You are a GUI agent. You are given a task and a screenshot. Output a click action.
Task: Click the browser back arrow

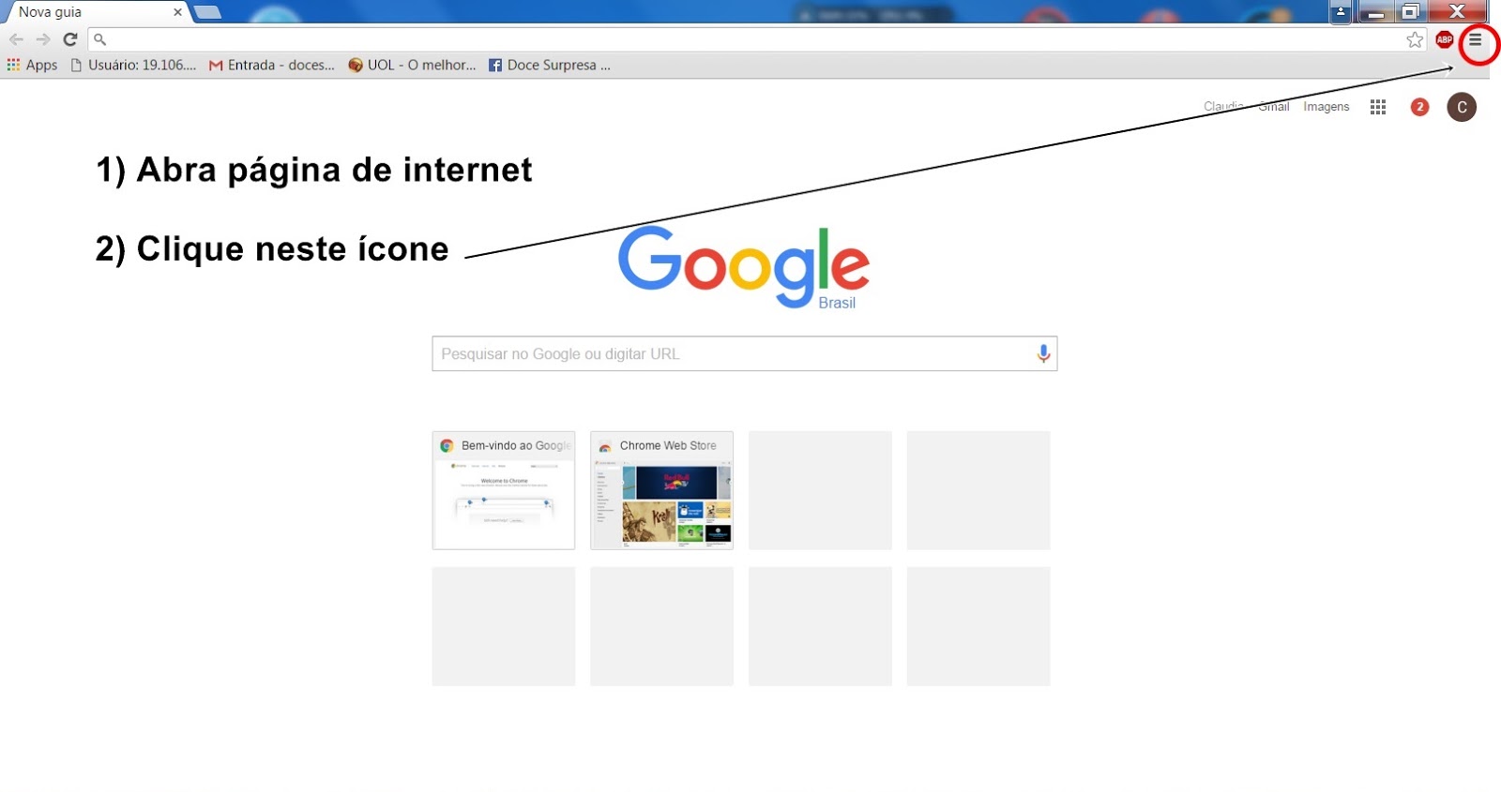[16, 39]
